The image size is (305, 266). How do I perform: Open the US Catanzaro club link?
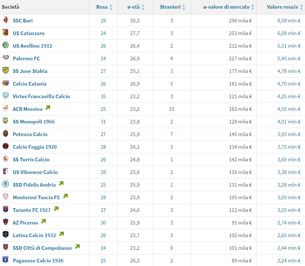pyautogui.click(x=29, y=33)
